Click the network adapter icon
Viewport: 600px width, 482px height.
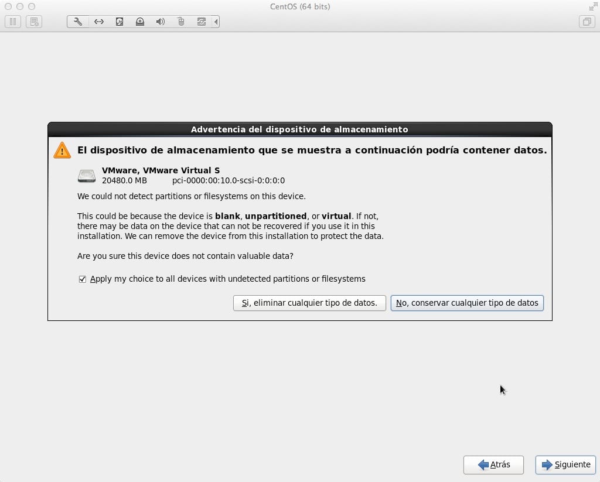(99, 22)
